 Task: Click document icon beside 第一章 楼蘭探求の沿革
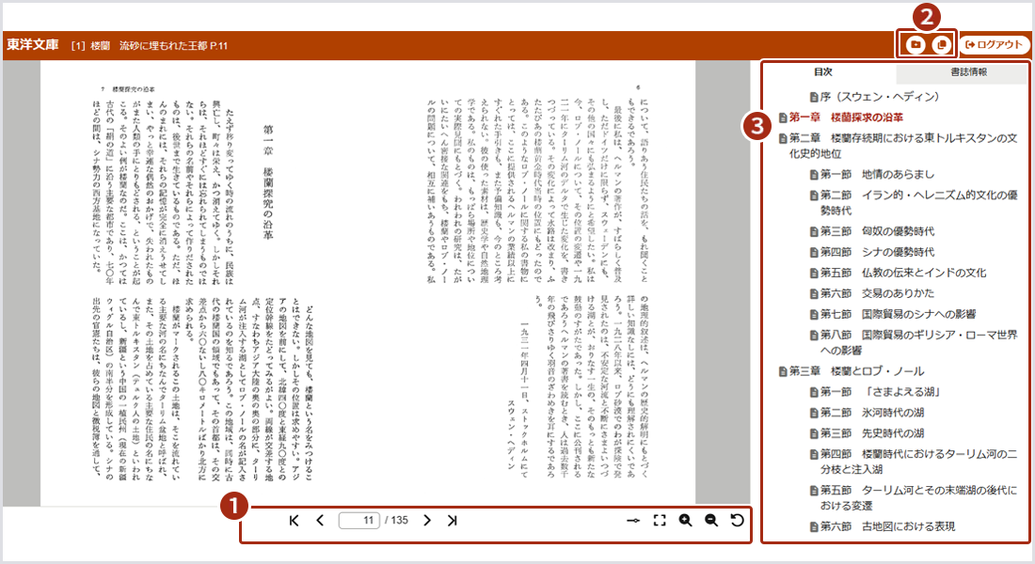coord(783,118)
